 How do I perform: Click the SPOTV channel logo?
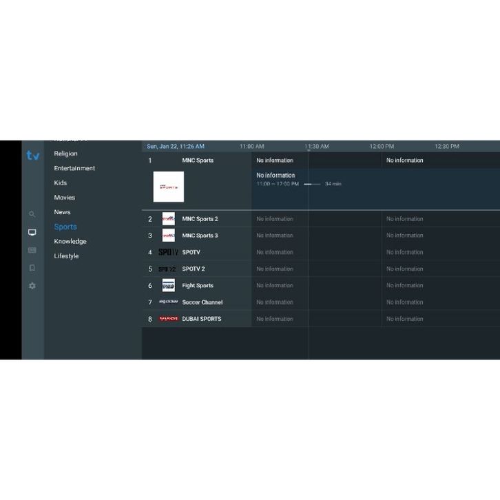click(168, 252)
